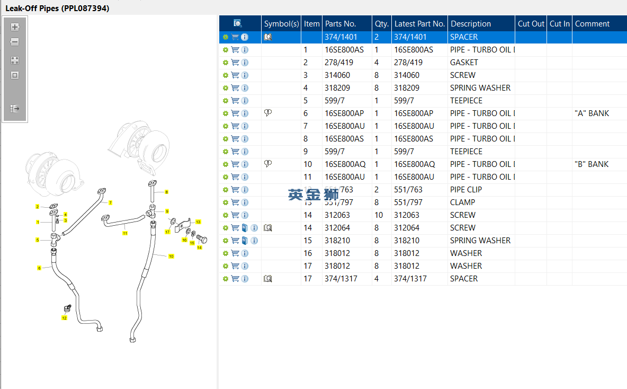Click blue book icon on 318210 row

(245, 241)
